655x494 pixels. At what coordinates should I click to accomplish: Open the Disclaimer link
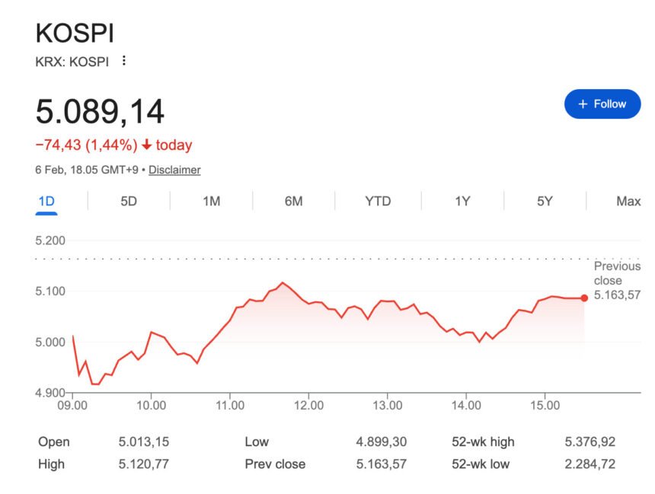click(x=174, y=170)
